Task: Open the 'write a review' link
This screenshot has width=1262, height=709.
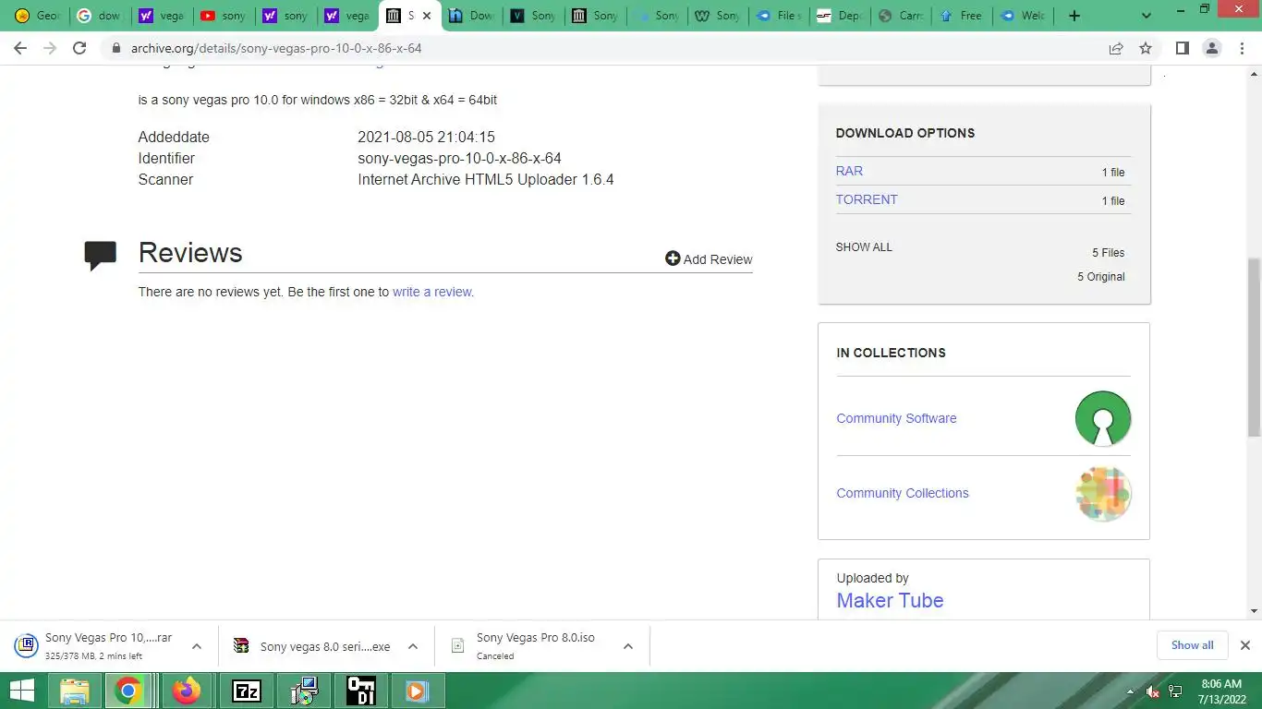Action: pos(433,292)
